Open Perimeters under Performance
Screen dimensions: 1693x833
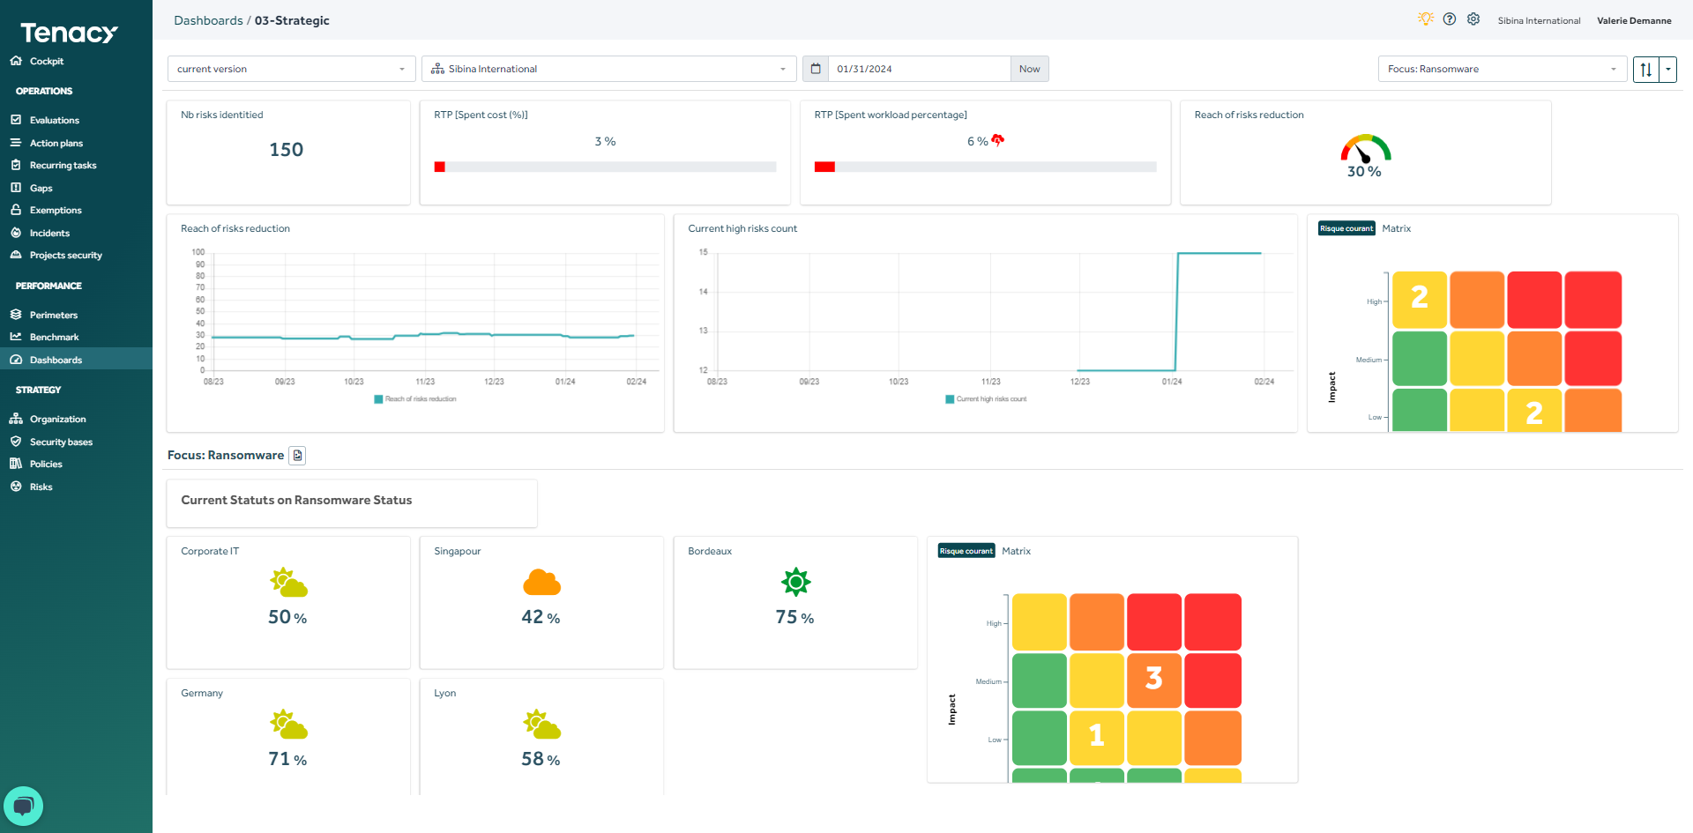(x=54, y=315)
